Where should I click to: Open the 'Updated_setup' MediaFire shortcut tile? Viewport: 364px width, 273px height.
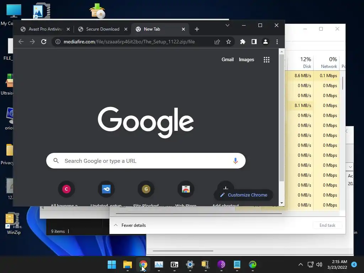coord(106,189)
